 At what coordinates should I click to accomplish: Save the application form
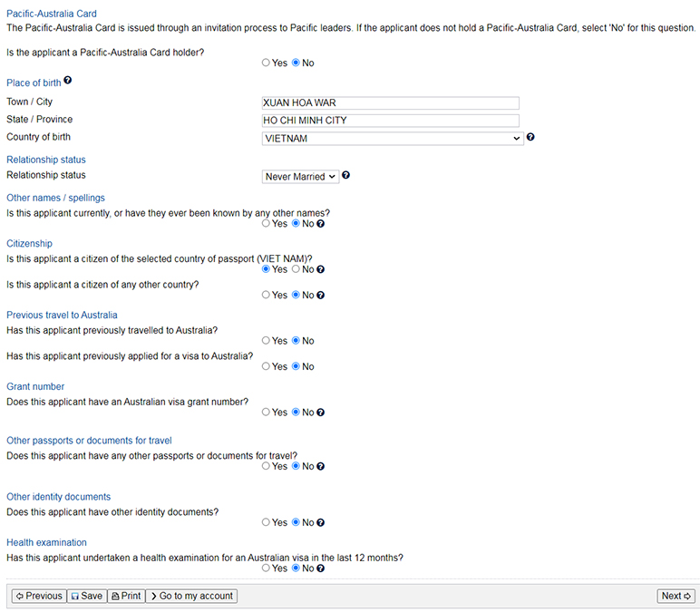pyautogui.click(x=87, y=597)
